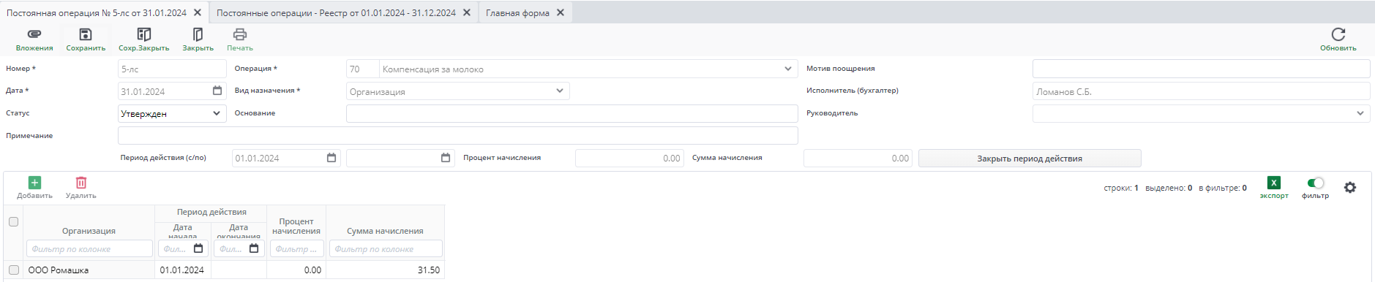Open the table settings gear icon

pyautogui.click(x=1350, y=187)
